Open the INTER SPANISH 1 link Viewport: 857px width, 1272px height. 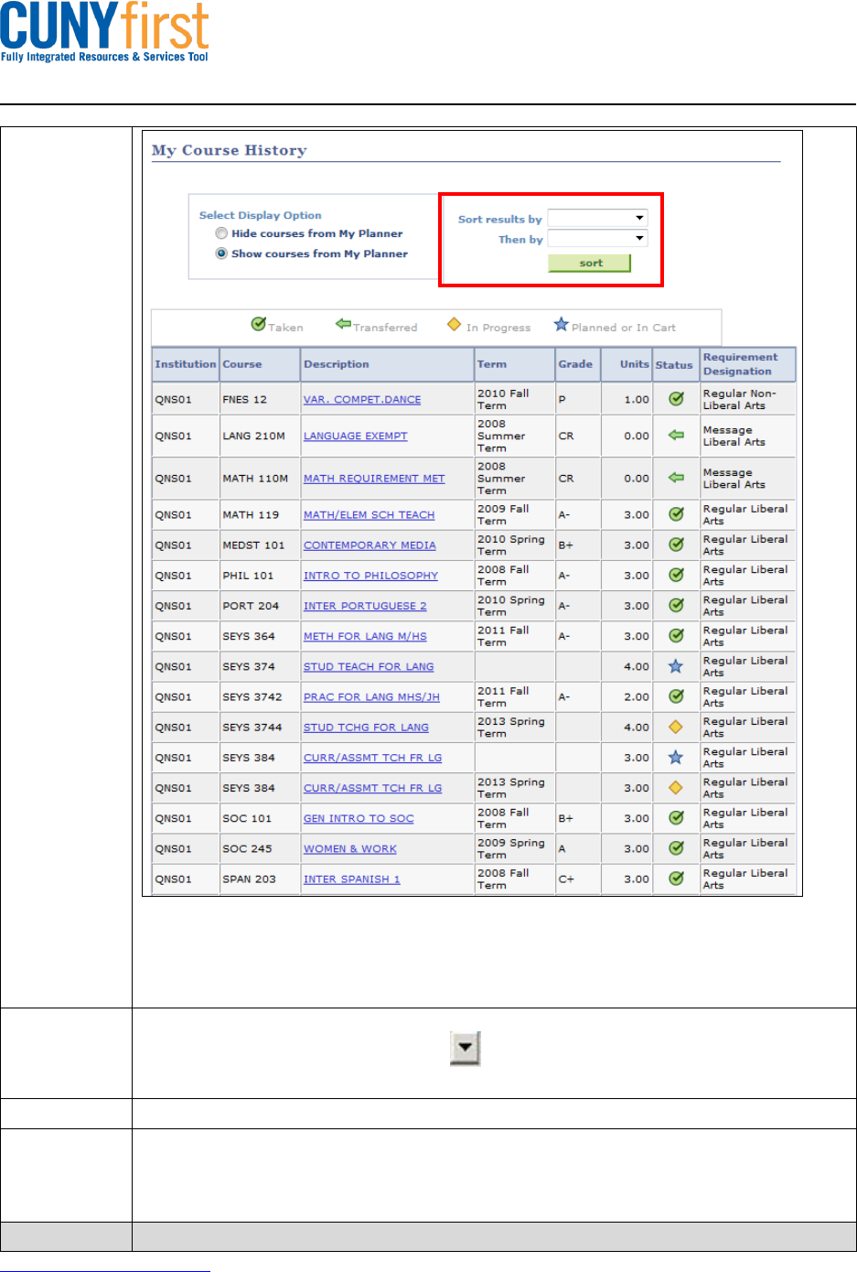coord(352,879)
